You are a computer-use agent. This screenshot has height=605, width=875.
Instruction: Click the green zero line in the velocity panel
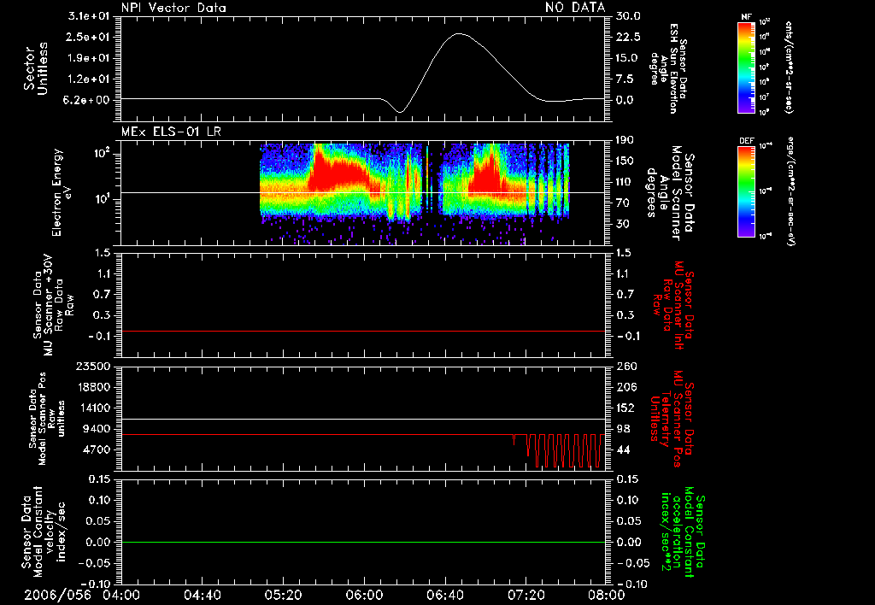tap(363, 542)
